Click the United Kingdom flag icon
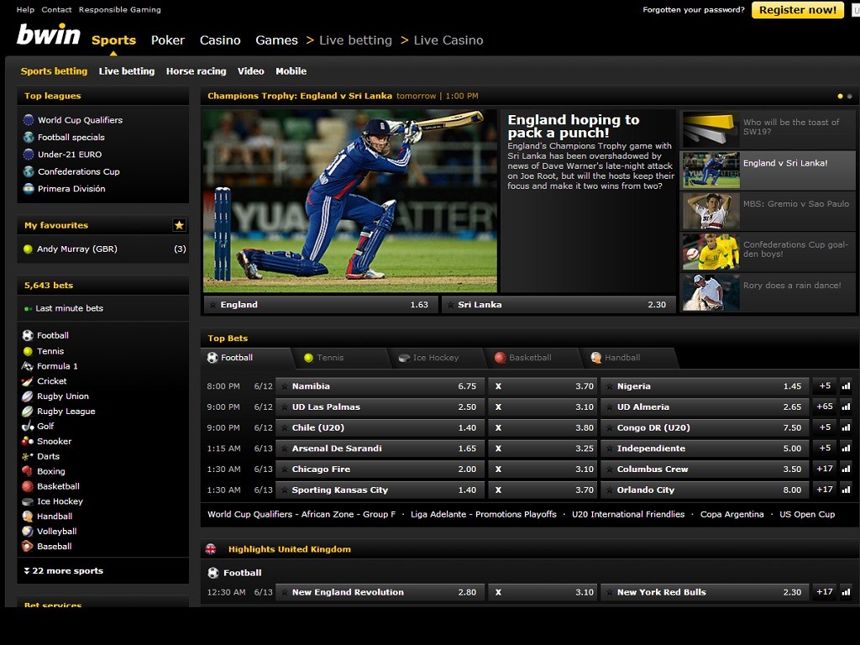This screenshot has width=860, height=645. [x=211, y=549]
